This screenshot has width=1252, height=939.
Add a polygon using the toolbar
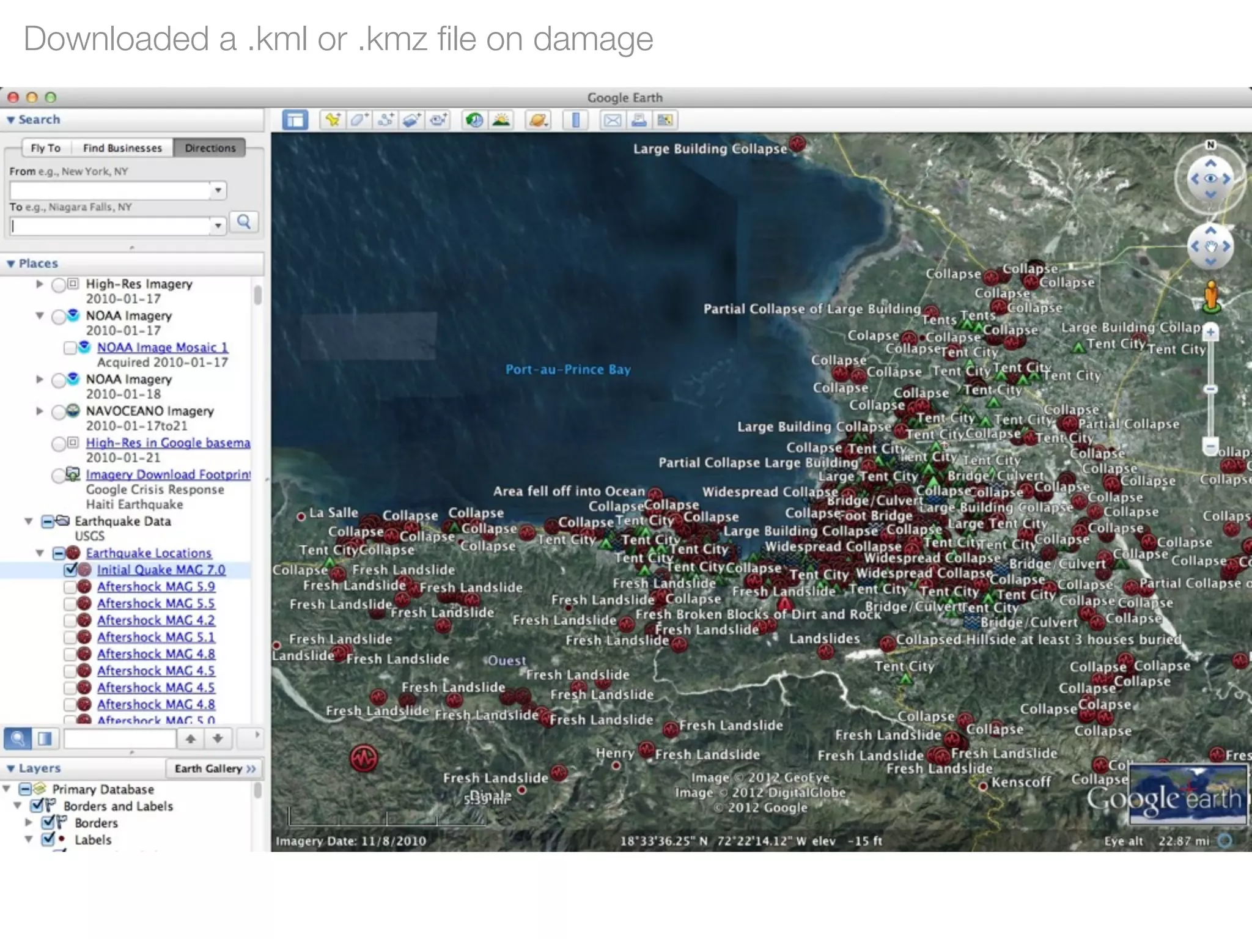[x=359, y=120]
